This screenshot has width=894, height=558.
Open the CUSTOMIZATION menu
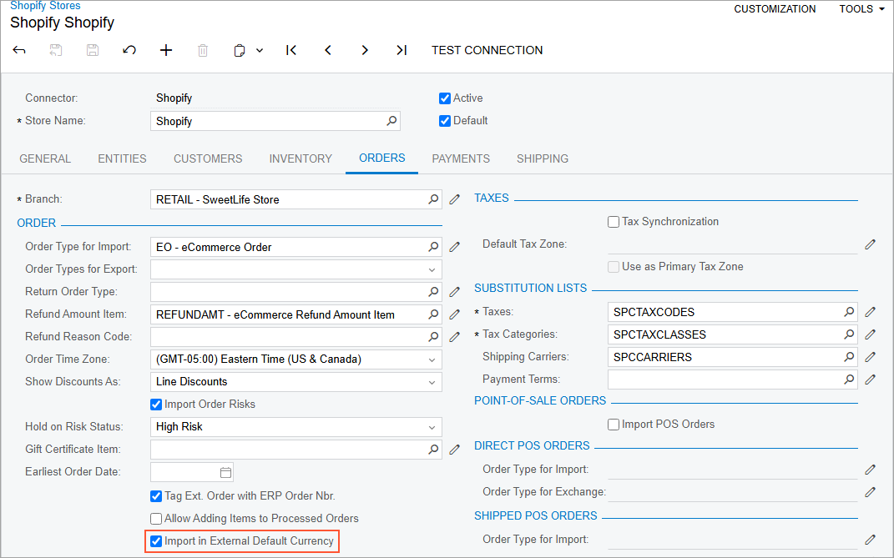click(775, 9)
